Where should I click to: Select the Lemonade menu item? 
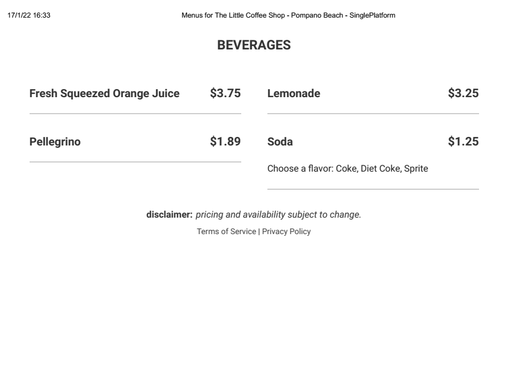[294, 94]
